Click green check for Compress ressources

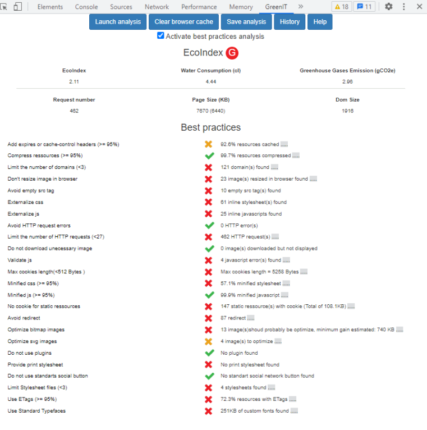pos(210,155)
